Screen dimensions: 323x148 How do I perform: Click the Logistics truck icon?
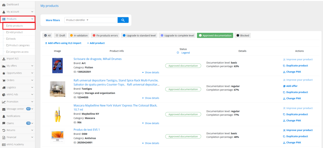(x=4, y=87)
